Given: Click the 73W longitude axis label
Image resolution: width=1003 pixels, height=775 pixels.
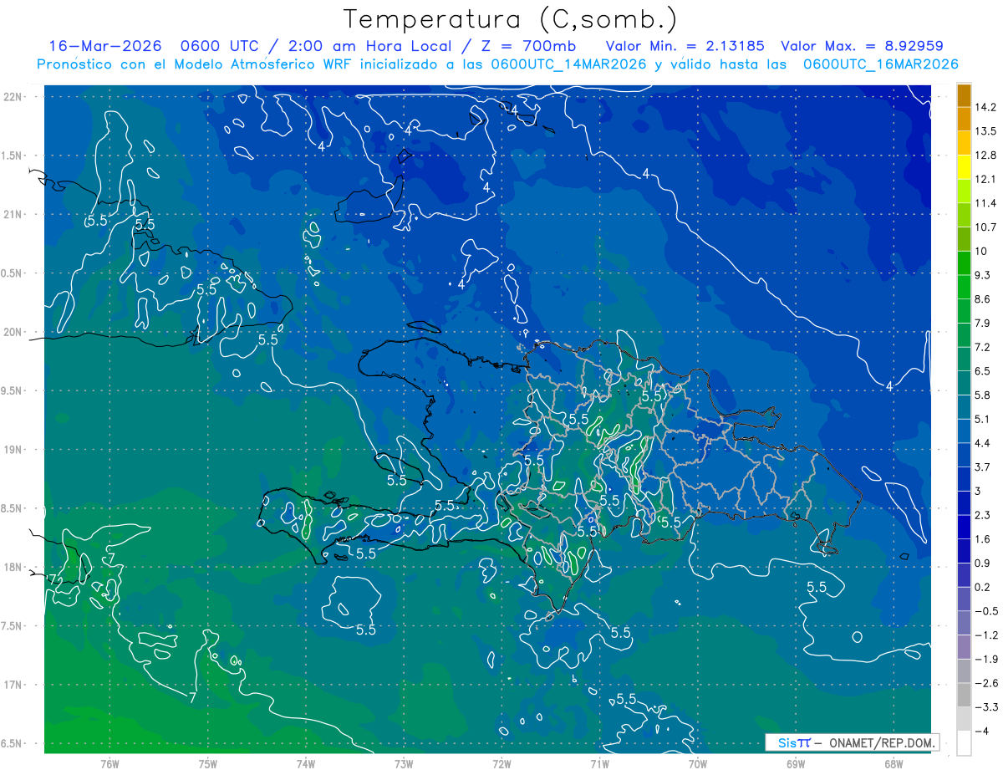Looking at the screenshot, I should [404, 763].
